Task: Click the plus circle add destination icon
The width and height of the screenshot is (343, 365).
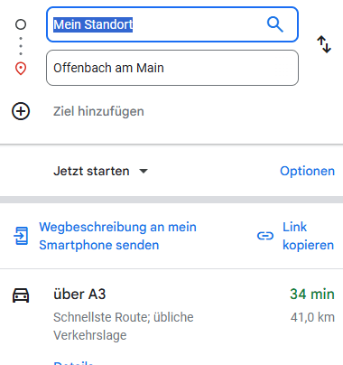Action: click(21, 111)
